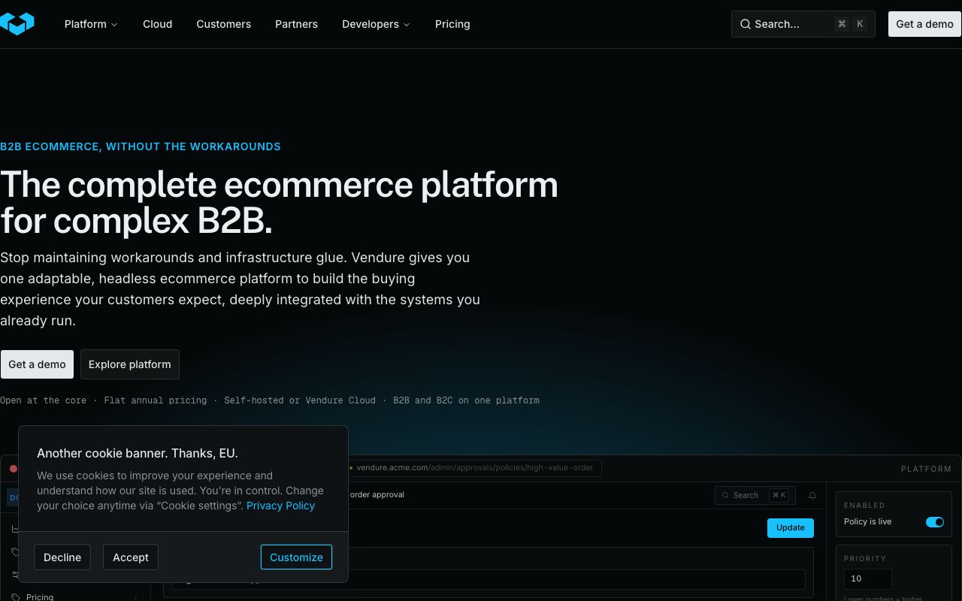Click the 'order approval' breadcrumb text
Viewport: 962px width, 601px height.
(x=377, y=495)
